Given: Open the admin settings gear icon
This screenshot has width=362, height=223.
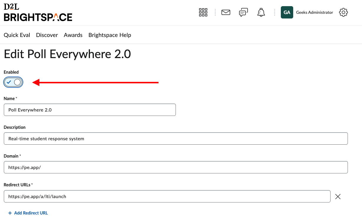Looking at the screenshot, I should tap(343, 12).
